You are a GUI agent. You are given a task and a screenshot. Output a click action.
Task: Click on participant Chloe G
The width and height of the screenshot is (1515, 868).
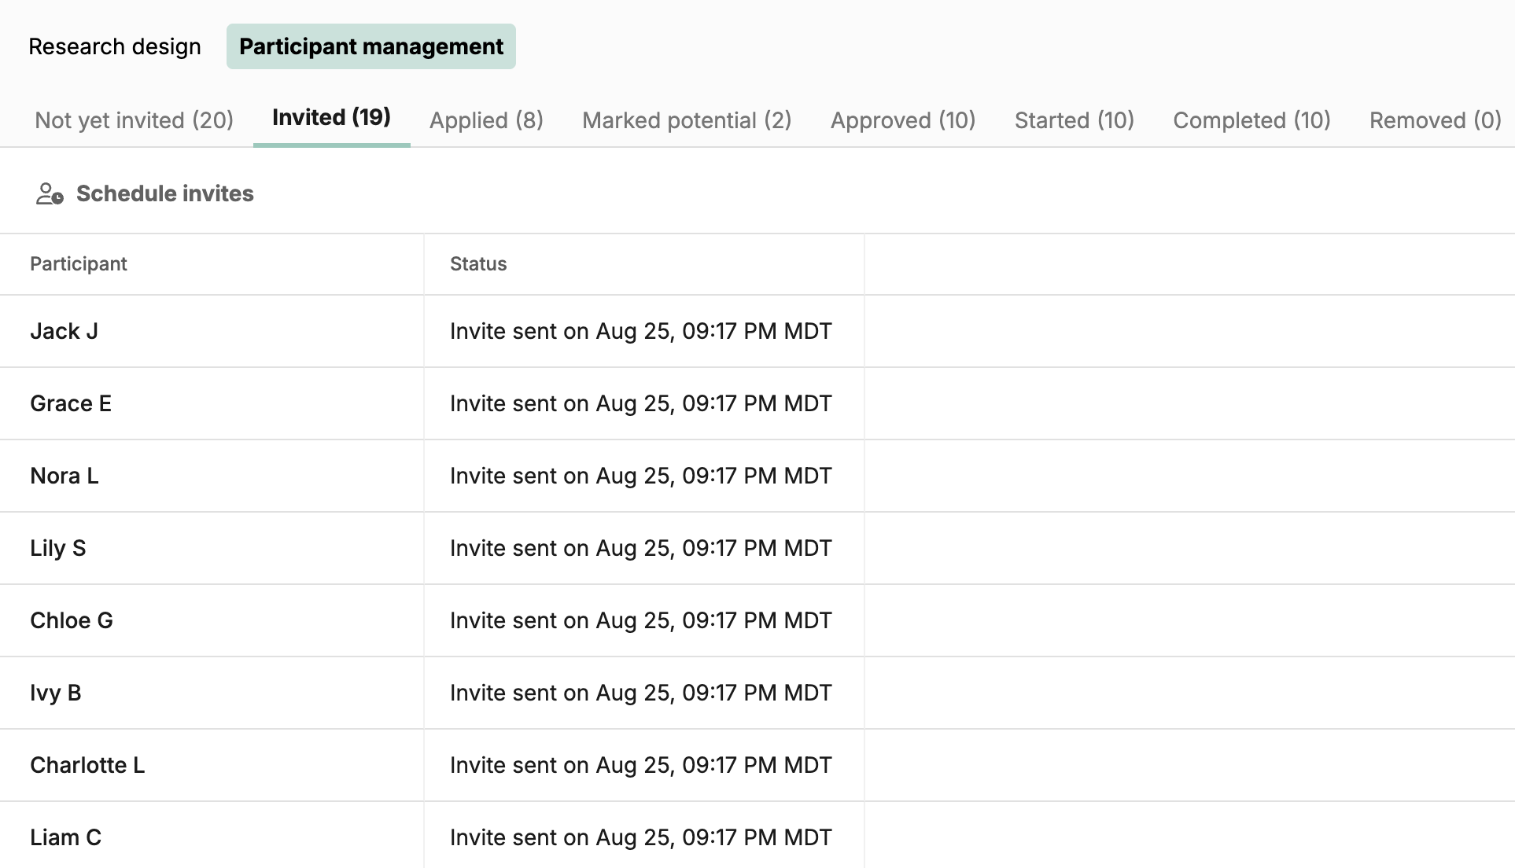coord(72,621)
